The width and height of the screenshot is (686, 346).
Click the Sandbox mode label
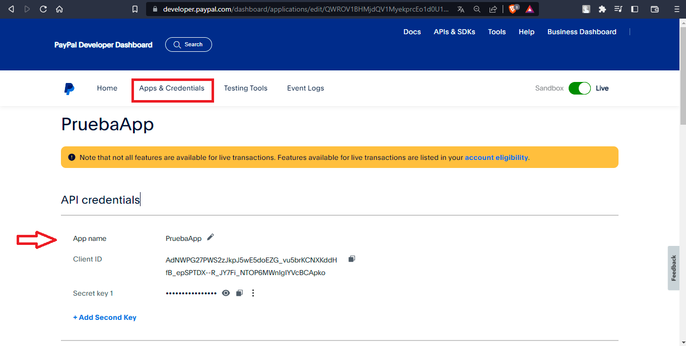(550, 88)
